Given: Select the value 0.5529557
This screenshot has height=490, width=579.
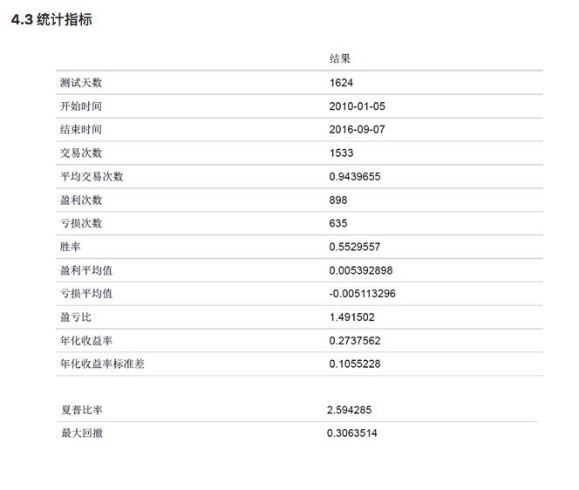Looking at the screenshot, I should tap(355, 247).
